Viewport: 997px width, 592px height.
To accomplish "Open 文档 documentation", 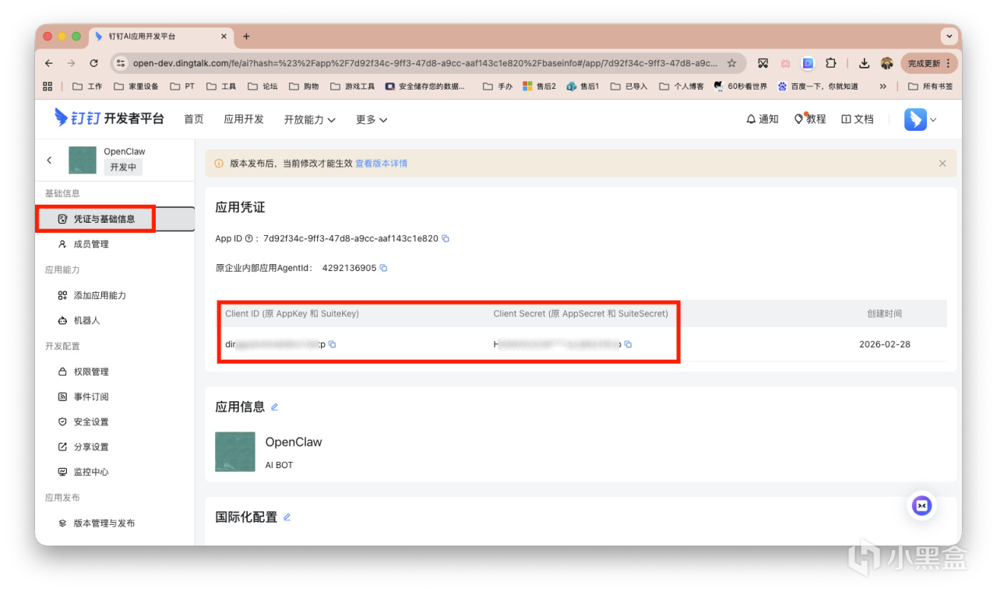I will [x=858, y=119].
